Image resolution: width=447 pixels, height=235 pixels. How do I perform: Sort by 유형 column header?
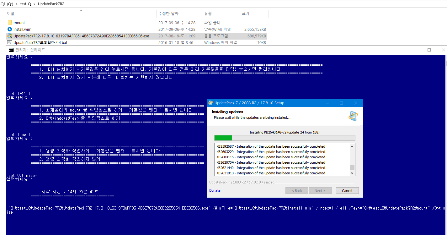click(208, 14)
